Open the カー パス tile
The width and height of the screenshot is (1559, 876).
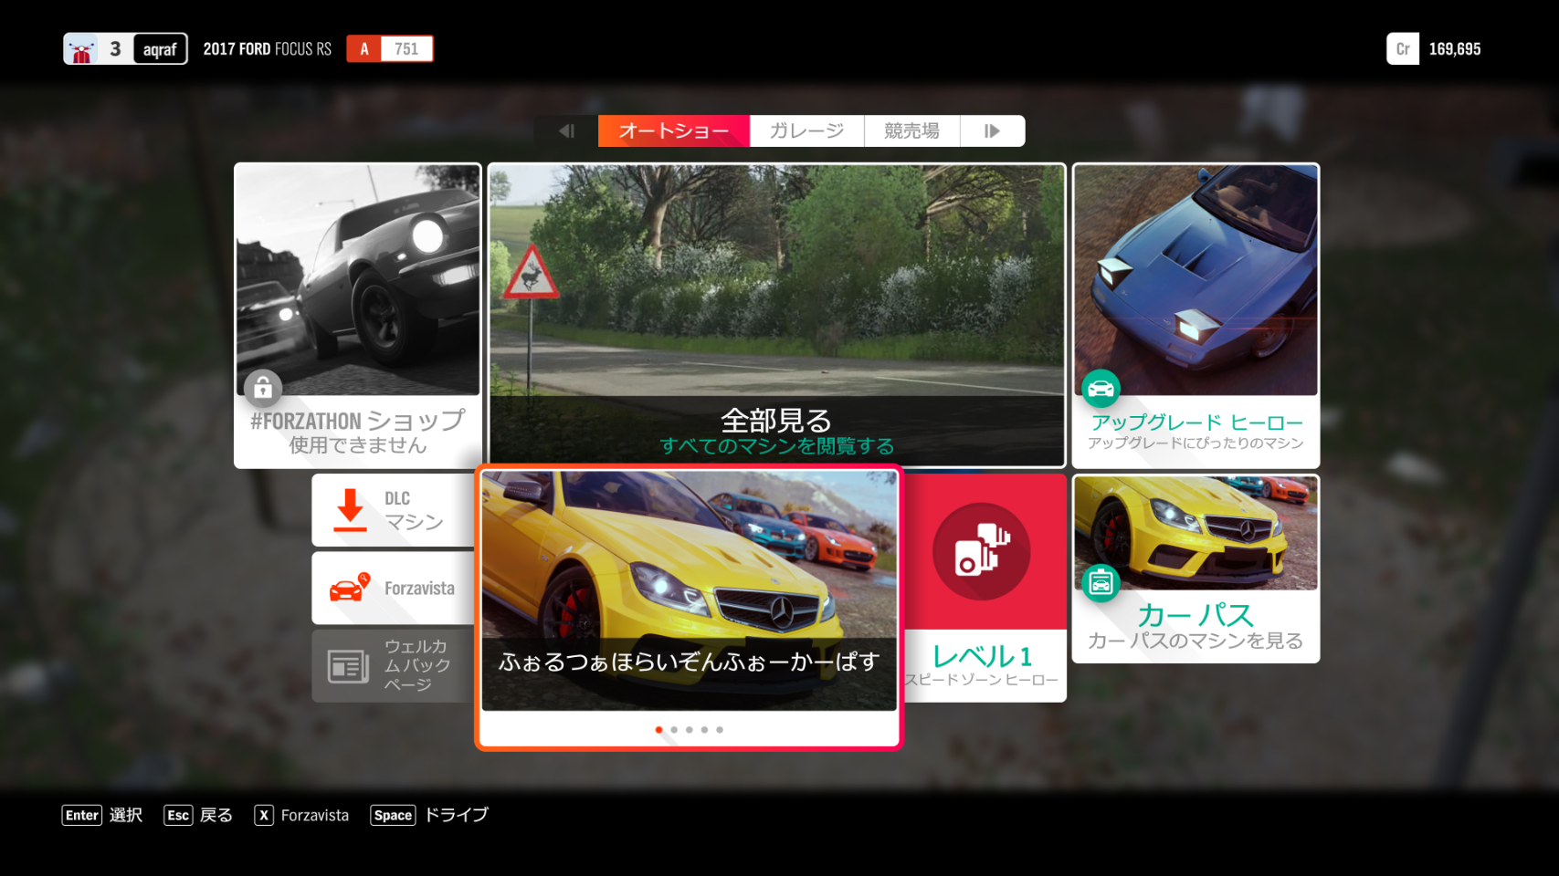pos(1196,568)
